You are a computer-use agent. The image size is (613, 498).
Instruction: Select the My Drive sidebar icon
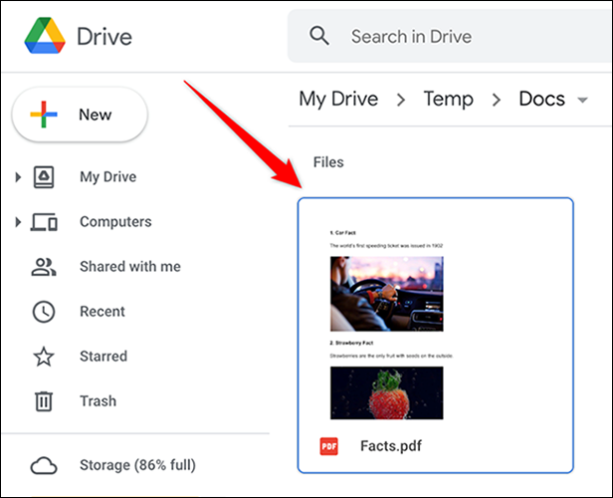click(x=44, y=177)
